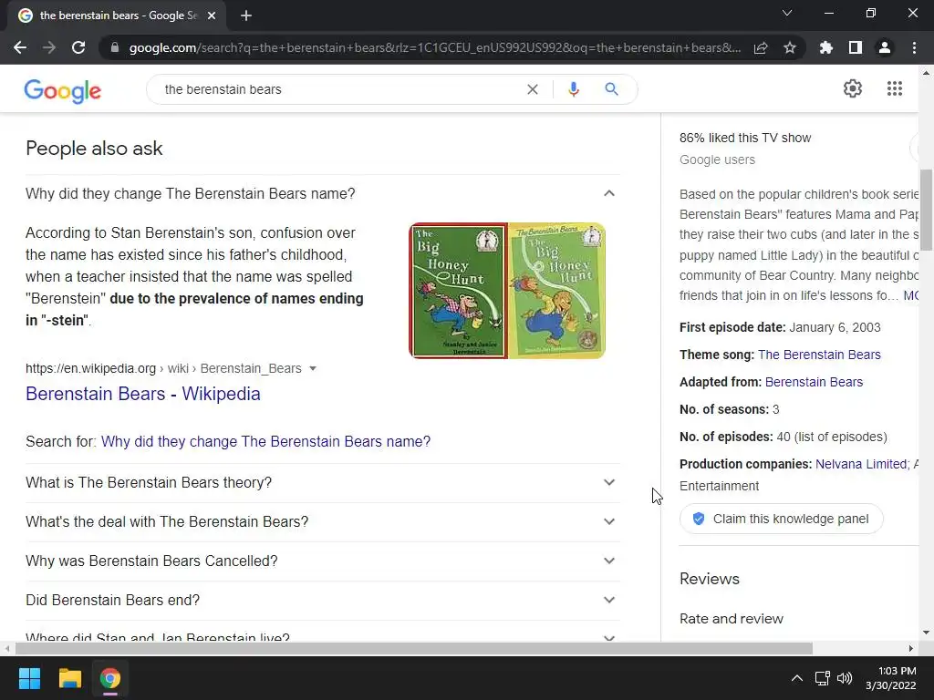Click the horizontal page scrollbar thumb
Viewport: 934px width, 700px height.
(x=414, y=648)
